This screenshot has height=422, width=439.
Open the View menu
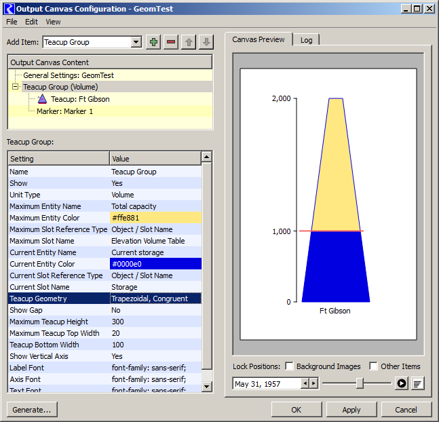(x=53, y=22)
